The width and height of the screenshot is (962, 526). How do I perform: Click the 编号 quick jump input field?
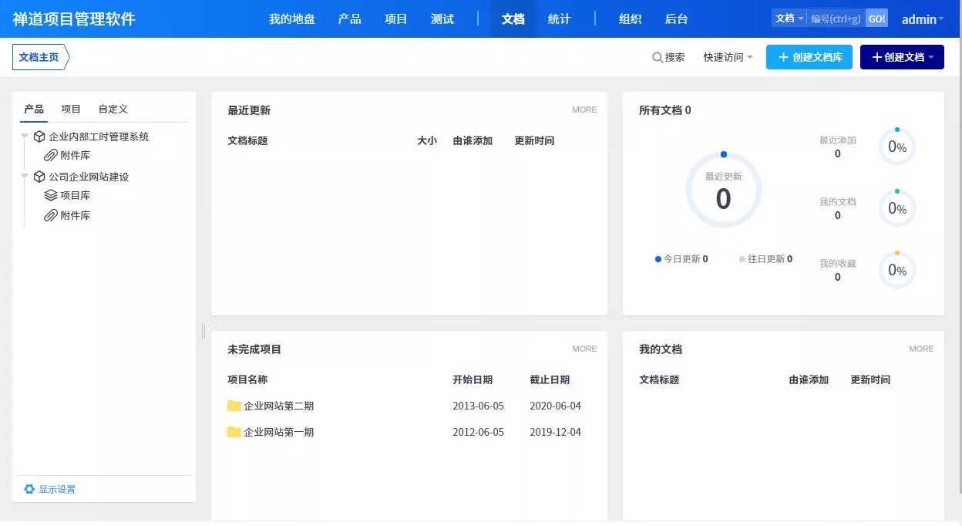pyautogui.click(x=836, y=19)
